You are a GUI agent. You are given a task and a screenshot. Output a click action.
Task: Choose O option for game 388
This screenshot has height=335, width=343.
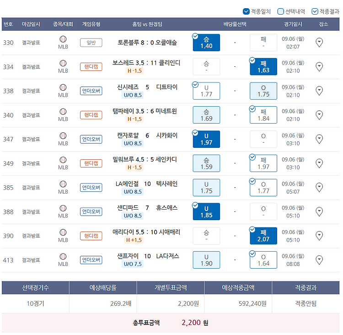point(263,212)
